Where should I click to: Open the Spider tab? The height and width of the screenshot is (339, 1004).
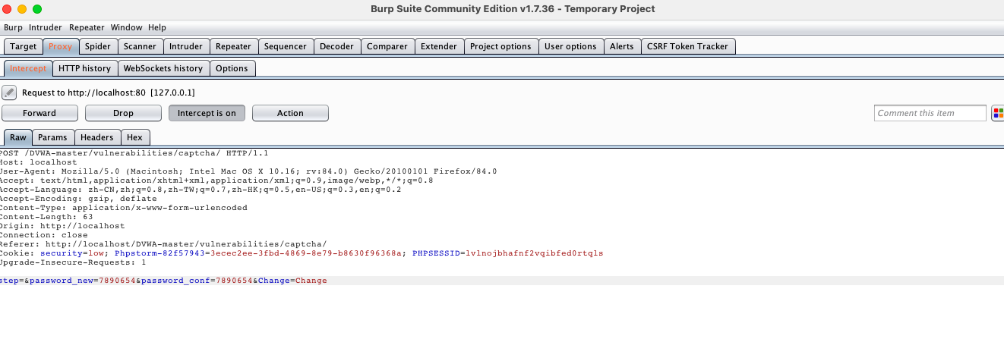pyautogui.click(x=98, y=46)
